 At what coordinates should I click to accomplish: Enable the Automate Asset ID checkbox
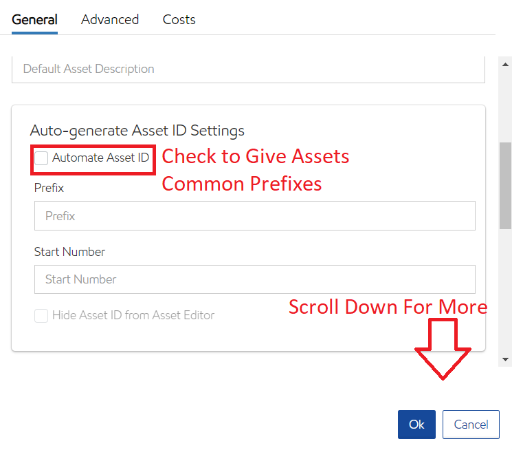coord(42,158)
